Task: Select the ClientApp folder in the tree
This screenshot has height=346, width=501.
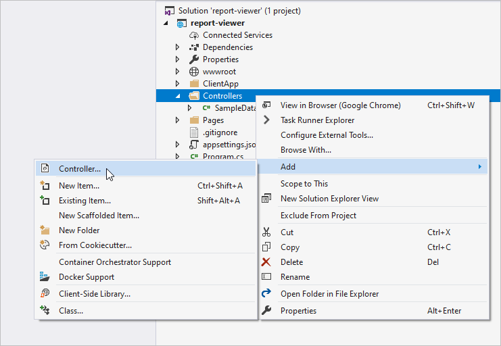Action: click(220, 84)
